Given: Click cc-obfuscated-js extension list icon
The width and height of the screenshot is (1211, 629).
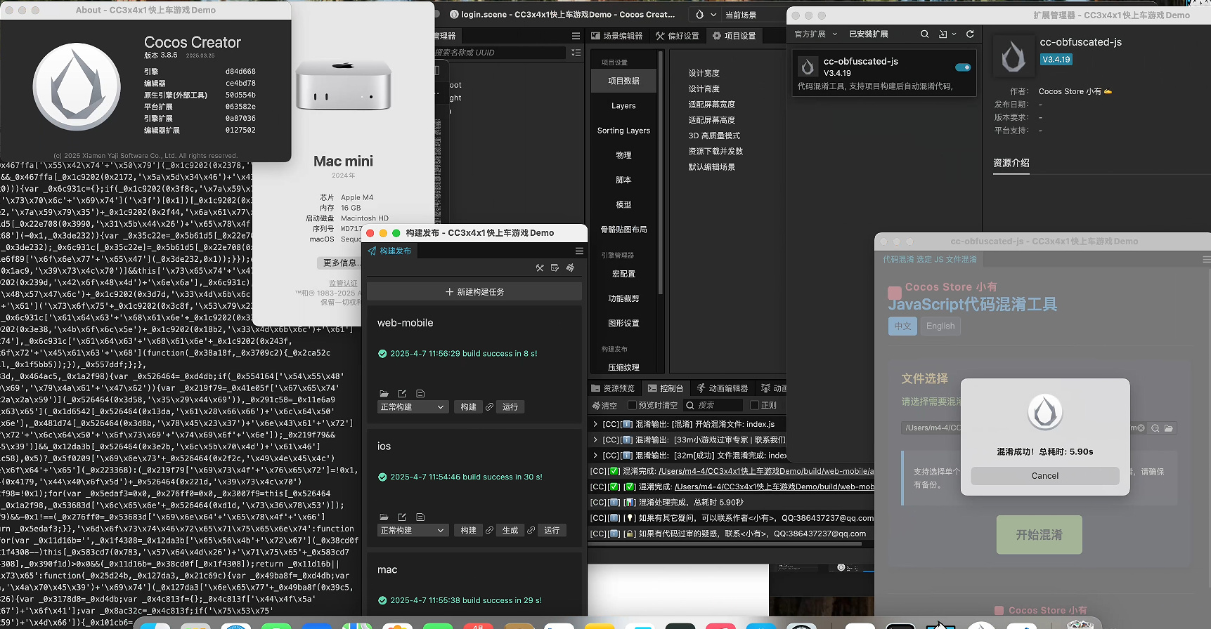Looking at the screenshot, I should (808, 67).
